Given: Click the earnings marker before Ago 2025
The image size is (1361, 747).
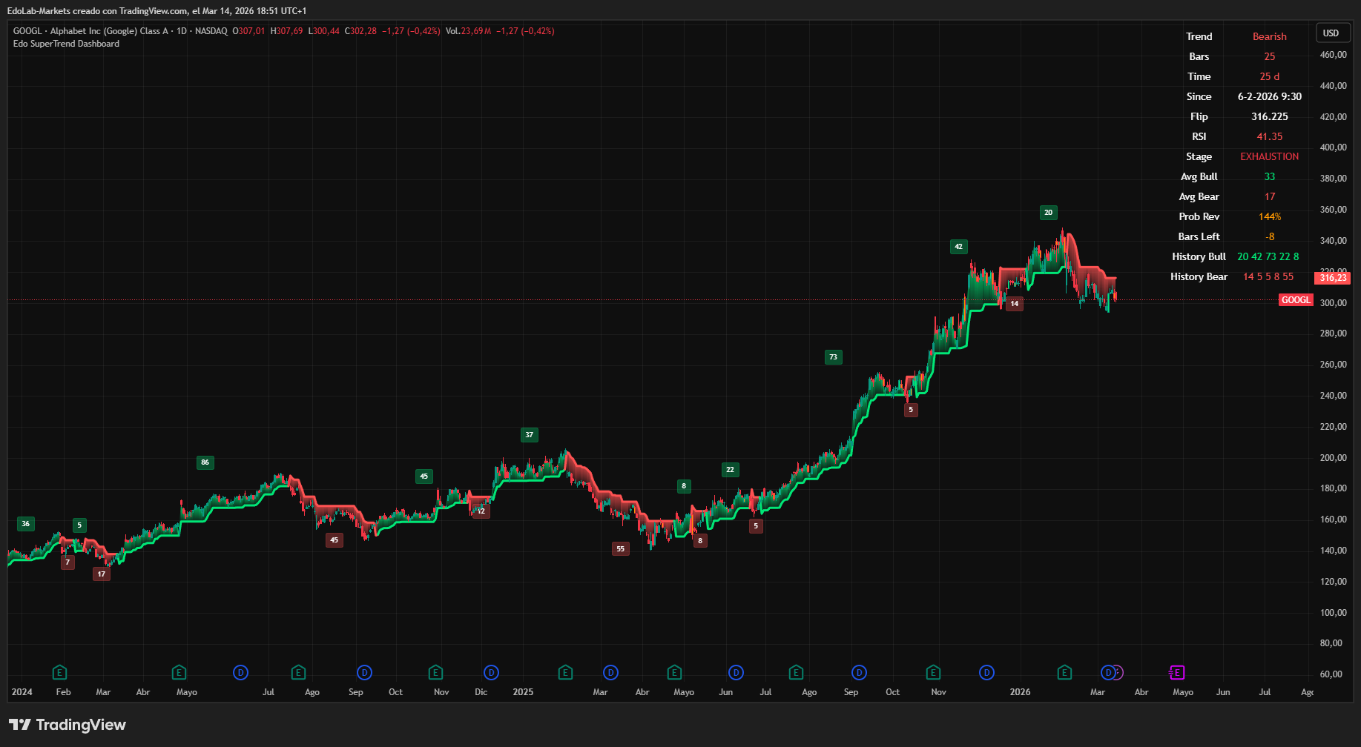Looking at the screenshot, I should (796, 673).
